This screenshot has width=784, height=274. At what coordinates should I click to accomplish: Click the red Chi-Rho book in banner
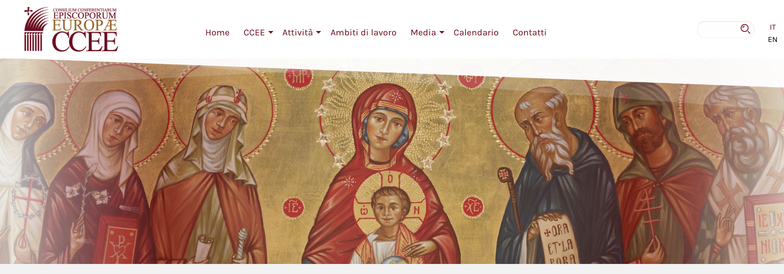coord(117,241)
